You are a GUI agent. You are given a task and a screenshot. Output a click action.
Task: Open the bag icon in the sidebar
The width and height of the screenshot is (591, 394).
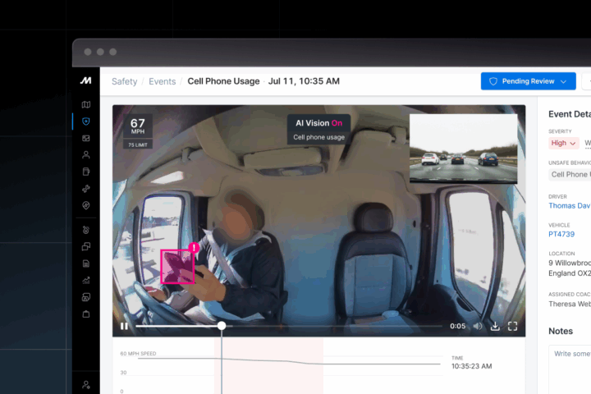(86, 314)
